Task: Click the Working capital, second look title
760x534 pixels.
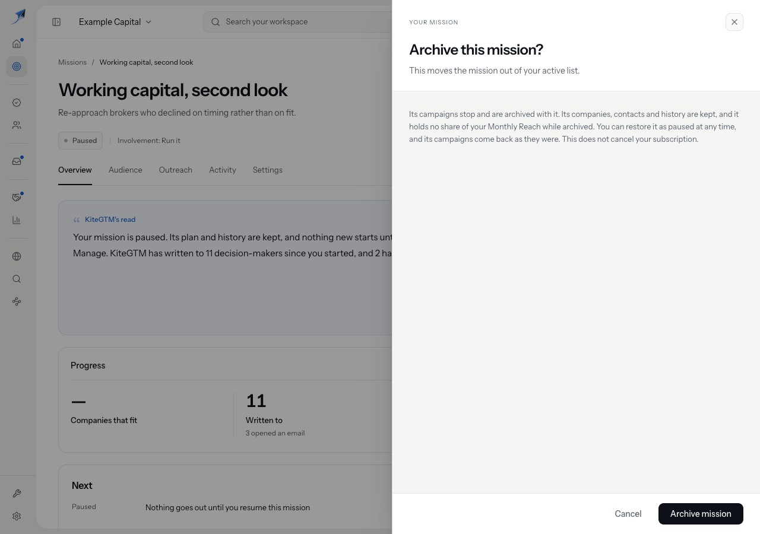Action: tap(173, 90)
